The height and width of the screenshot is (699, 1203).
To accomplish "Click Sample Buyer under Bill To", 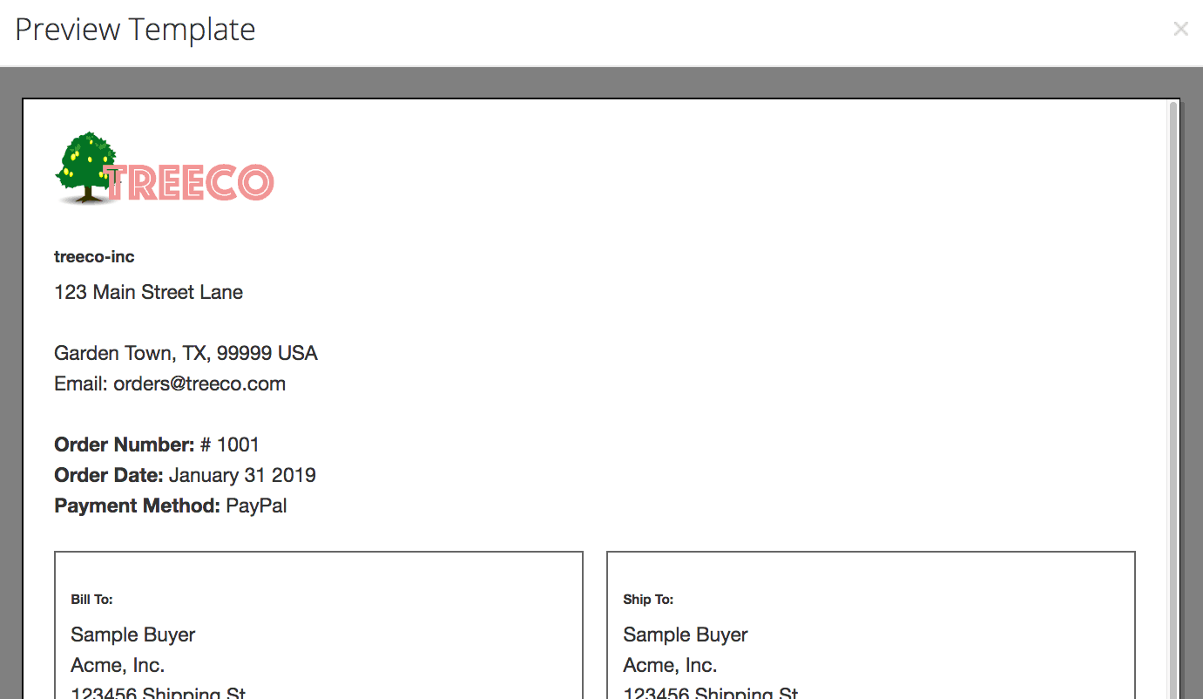I will click(x=133, y=635).
